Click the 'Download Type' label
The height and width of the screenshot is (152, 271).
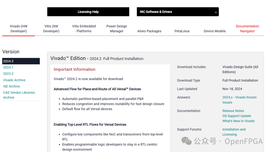(188, 80)
